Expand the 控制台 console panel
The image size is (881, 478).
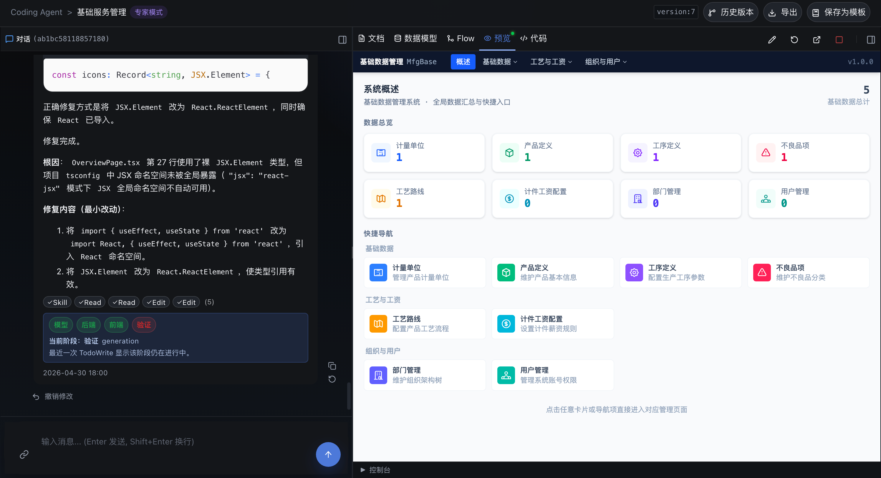point(375,470)
